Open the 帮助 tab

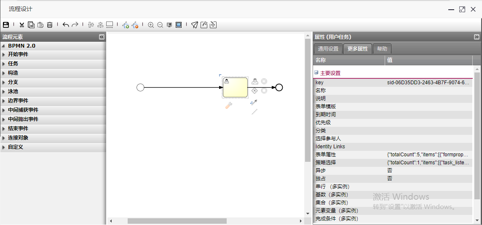point(382,49)
